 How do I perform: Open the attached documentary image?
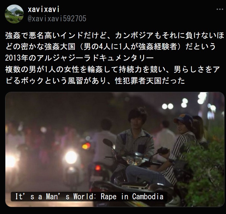pyautogui.click(x=115, y=149)
